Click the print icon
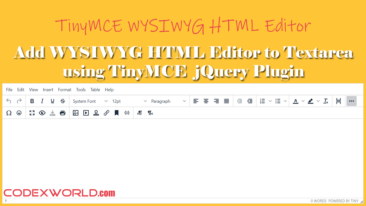 (x=62, y=113)
